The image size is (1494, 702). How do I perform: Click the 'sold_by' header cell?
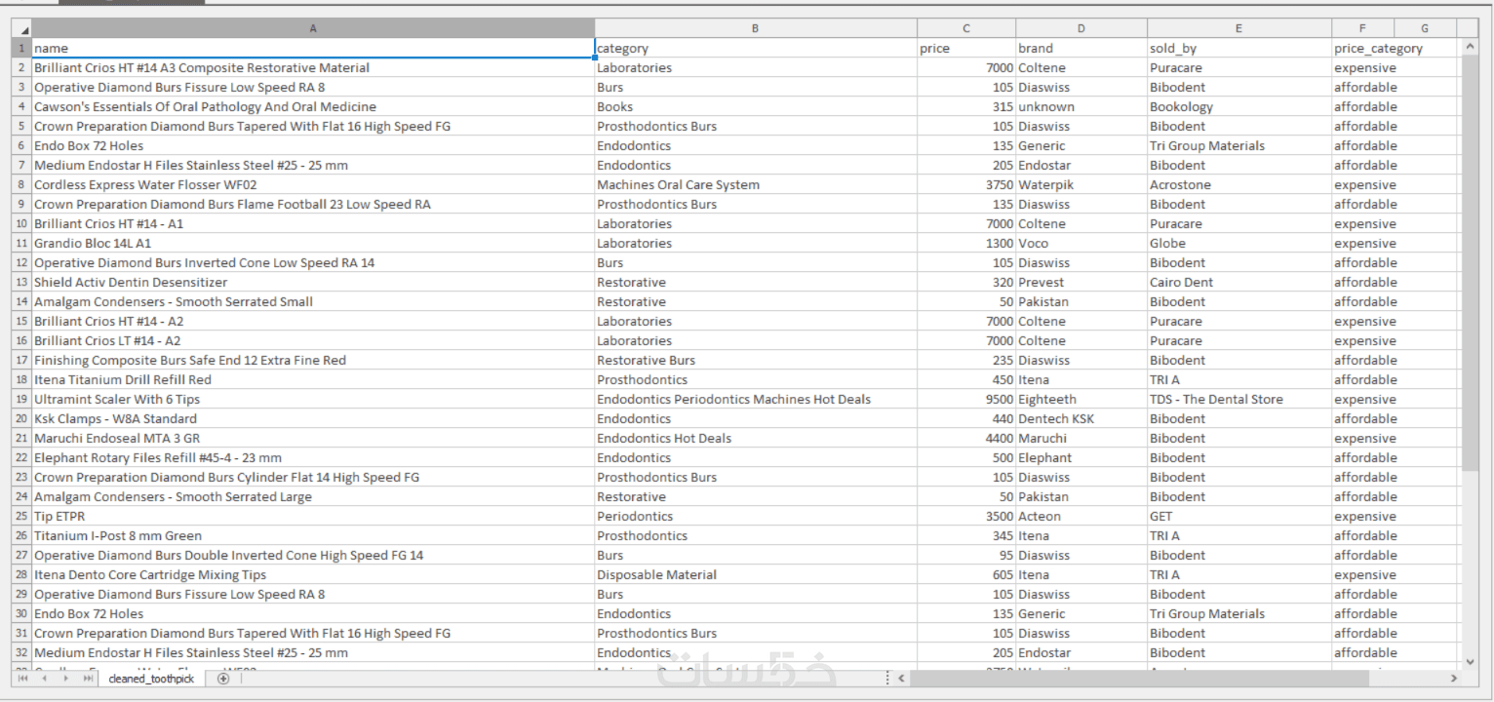(x=1239, y=48)
